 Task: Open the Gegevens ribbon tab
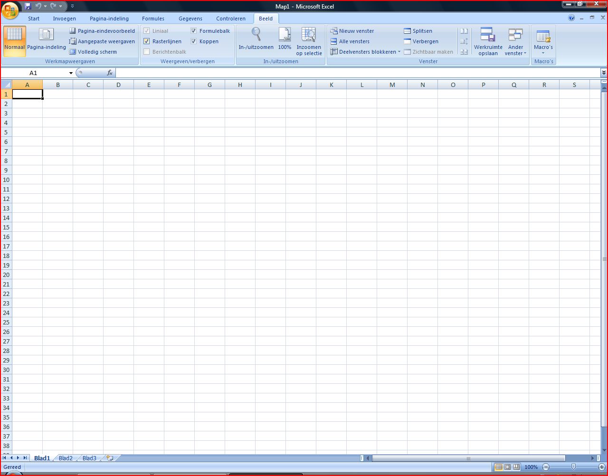[x=190, y=19]
